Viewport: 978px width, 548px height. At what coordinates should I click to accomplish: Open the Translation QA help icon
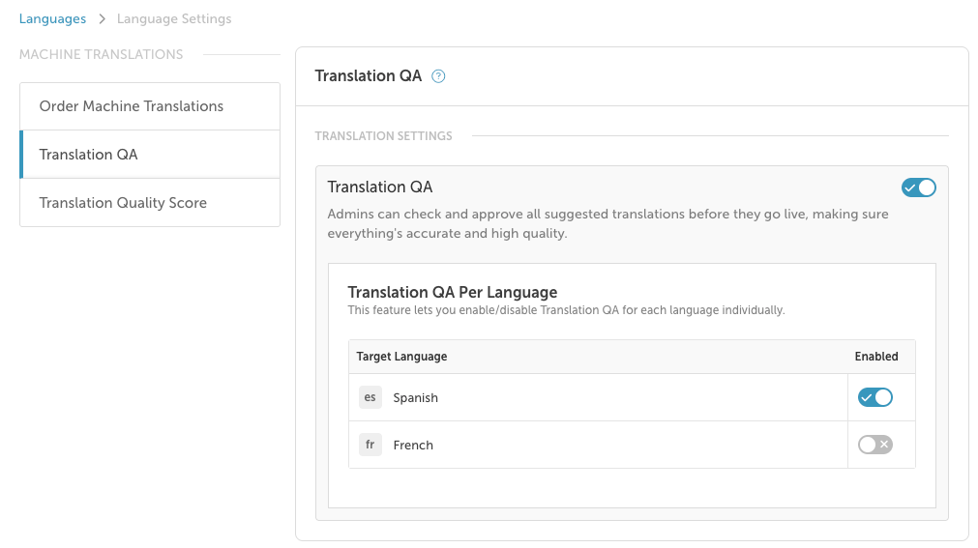[x=438, y=76]
